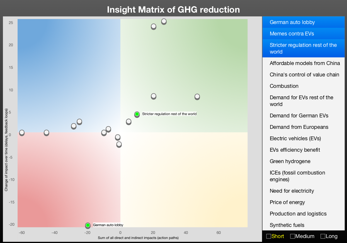Image resolution: width=347 pixels, height=243 pixels.
Task: Click the leftmost data point on chart
Action: coord(22,132)
